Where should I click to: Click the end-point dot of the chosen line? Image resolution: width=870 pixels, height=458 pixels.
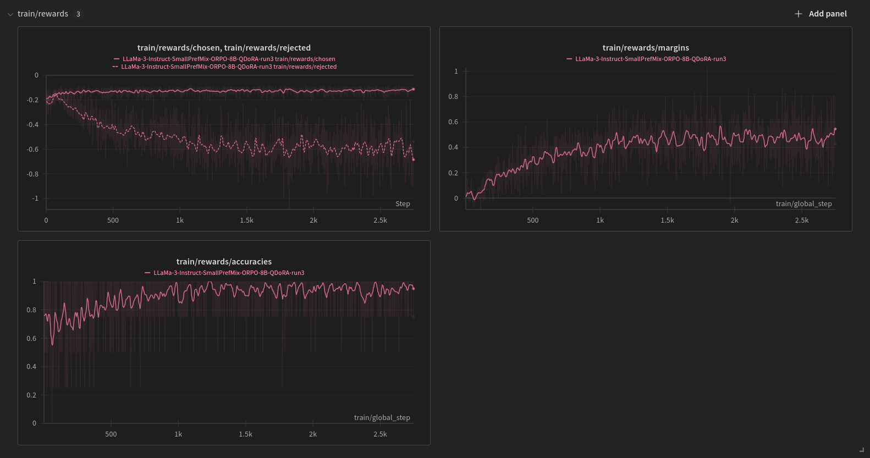pos(414,89)
